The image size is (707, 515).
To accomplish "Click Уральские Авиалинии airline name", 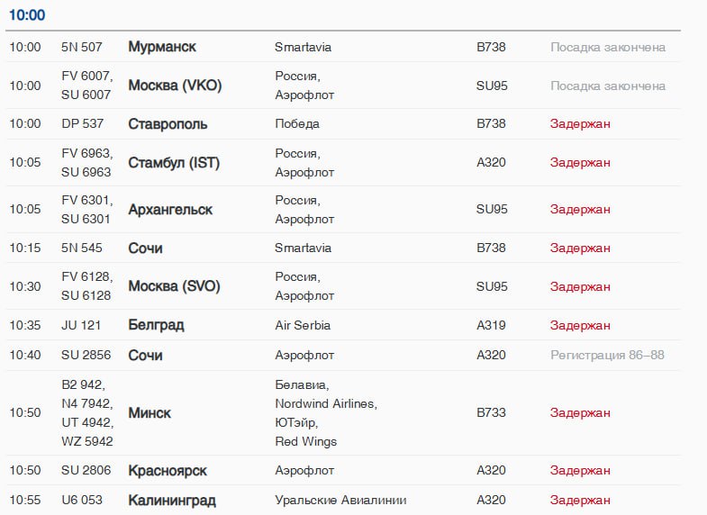I will point(340,500).
